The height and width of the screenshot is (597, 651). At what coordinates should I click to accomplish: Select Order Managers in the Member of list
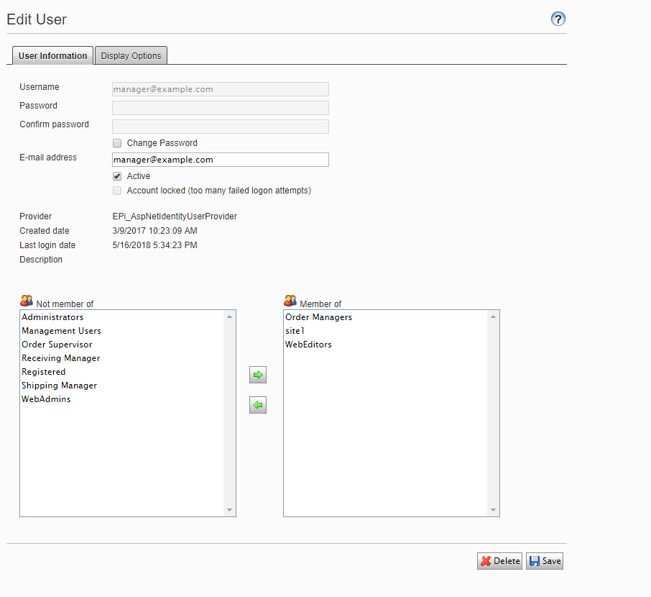pyautogui.click(x=318, y=316)
